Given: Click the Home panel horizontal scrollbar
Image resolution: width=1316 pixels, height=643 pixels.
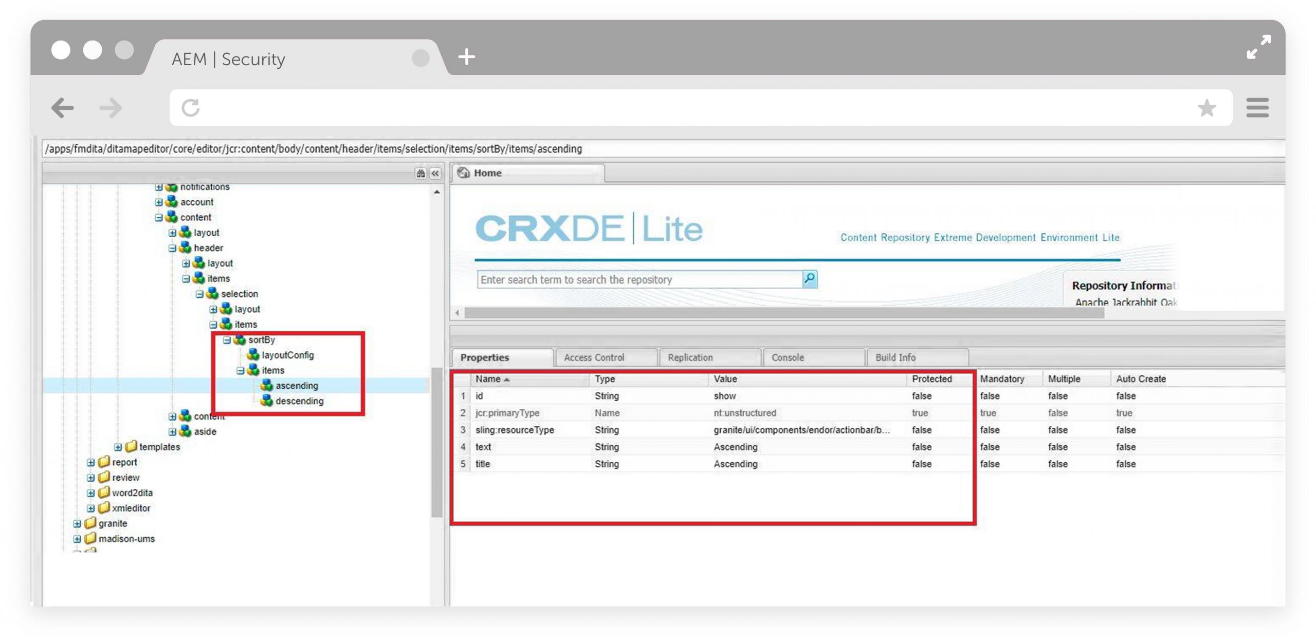Looking at the screenshot, I should point(784,312).
